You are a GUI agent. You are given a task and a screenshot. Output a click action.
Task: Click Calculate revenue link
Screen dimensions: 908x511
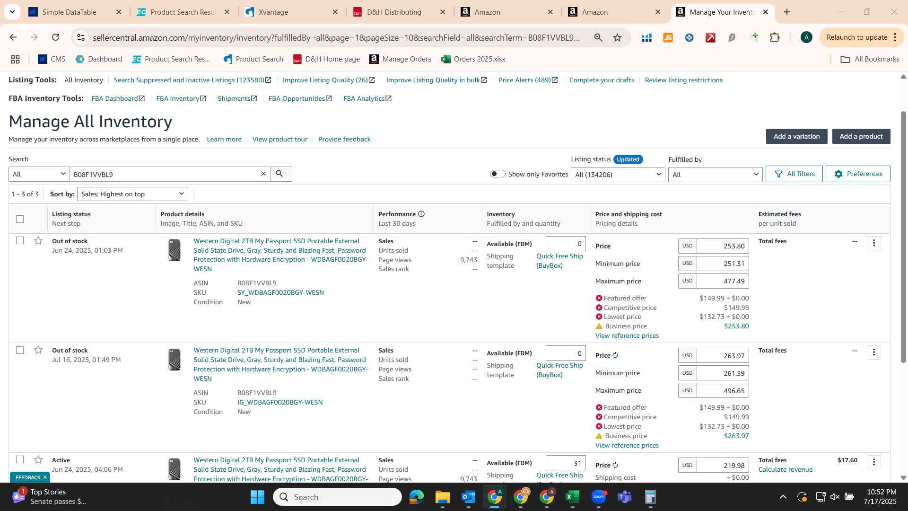(x=785, y=469)
